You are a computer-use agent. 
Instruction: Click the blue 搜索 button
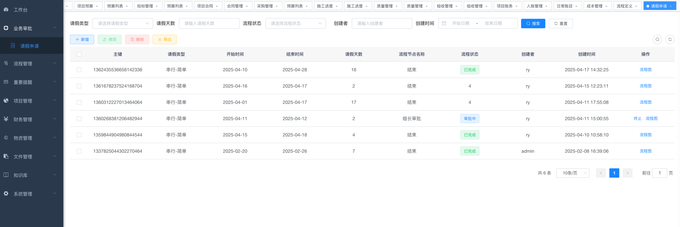pos(533,23)
